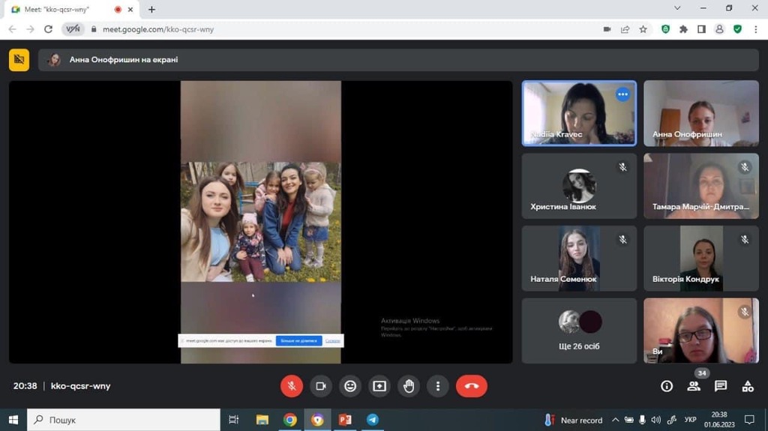Open the three-dot more options menu
Screen dimensions: 768x431
point(438,386)
